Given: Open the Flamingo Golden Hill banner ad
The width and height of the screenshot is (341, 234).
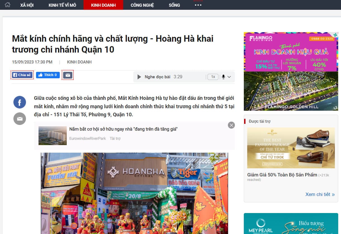Looking at the screenshot, I should click(x=291, y=71).
